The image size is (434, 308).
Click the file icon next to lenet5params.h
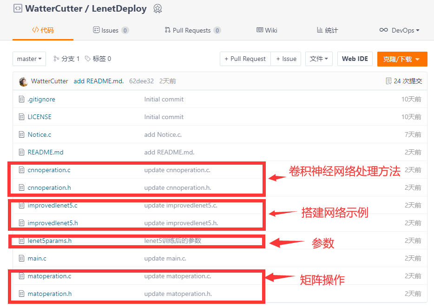[x=21, y=241]
